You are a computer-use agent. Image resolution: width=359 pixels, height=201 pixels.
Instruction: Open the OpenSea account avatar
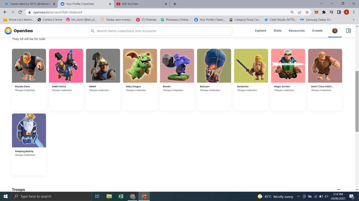[335, 31]
